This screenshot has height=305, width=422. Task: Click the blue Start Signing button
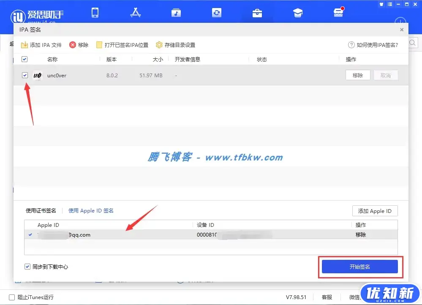point(360,267)
